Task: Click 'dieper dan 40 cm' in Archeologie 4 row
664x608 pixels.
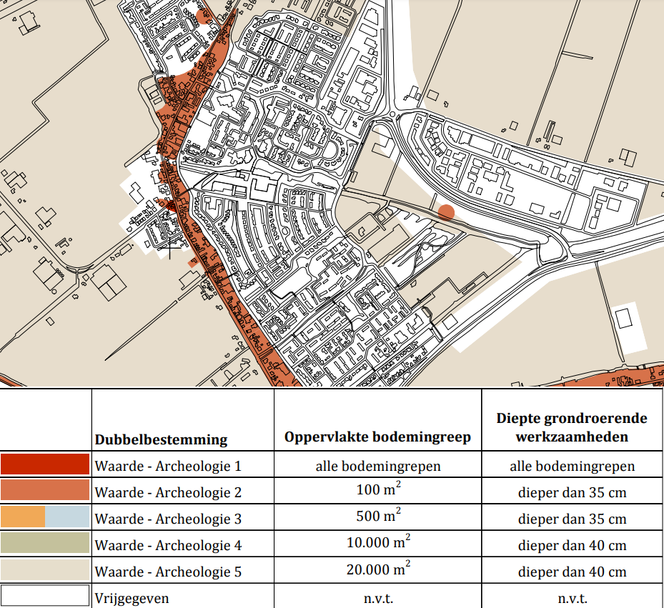Action: point(572,545)
